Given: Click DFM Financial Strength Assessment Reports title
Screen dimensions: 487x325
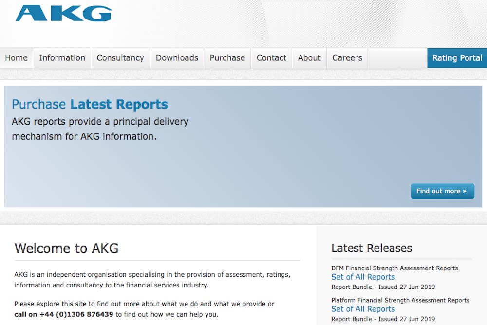Looking at the screenshot, I should click(x=394, y=268).
